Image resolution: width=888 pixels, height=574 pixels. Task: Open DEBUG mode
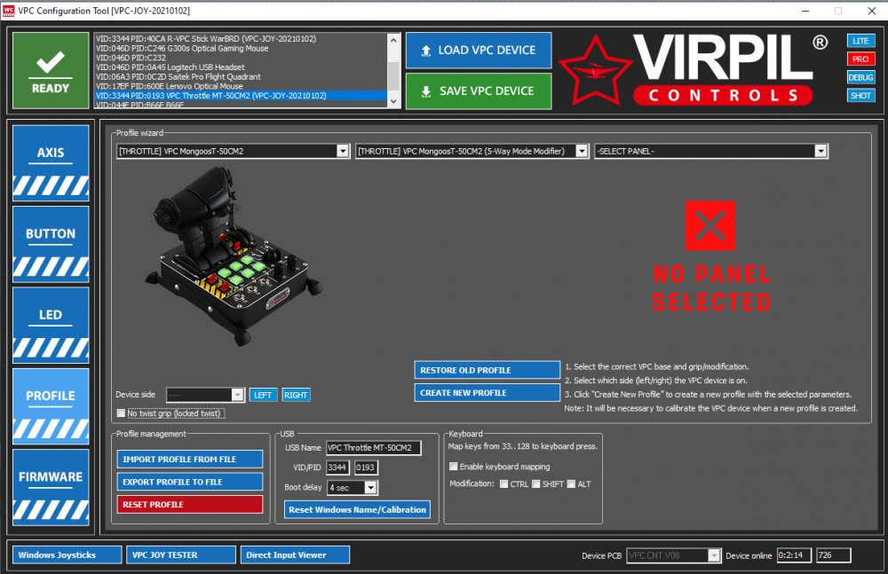pos(860,77)
